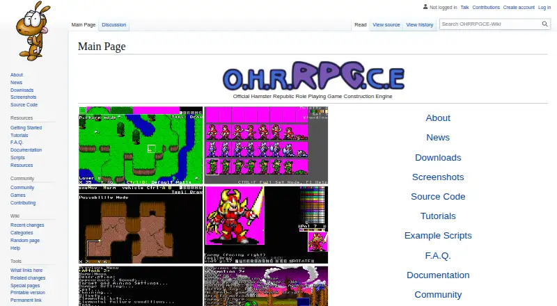
Task: Open the View source tab
Action: (386, 24)
